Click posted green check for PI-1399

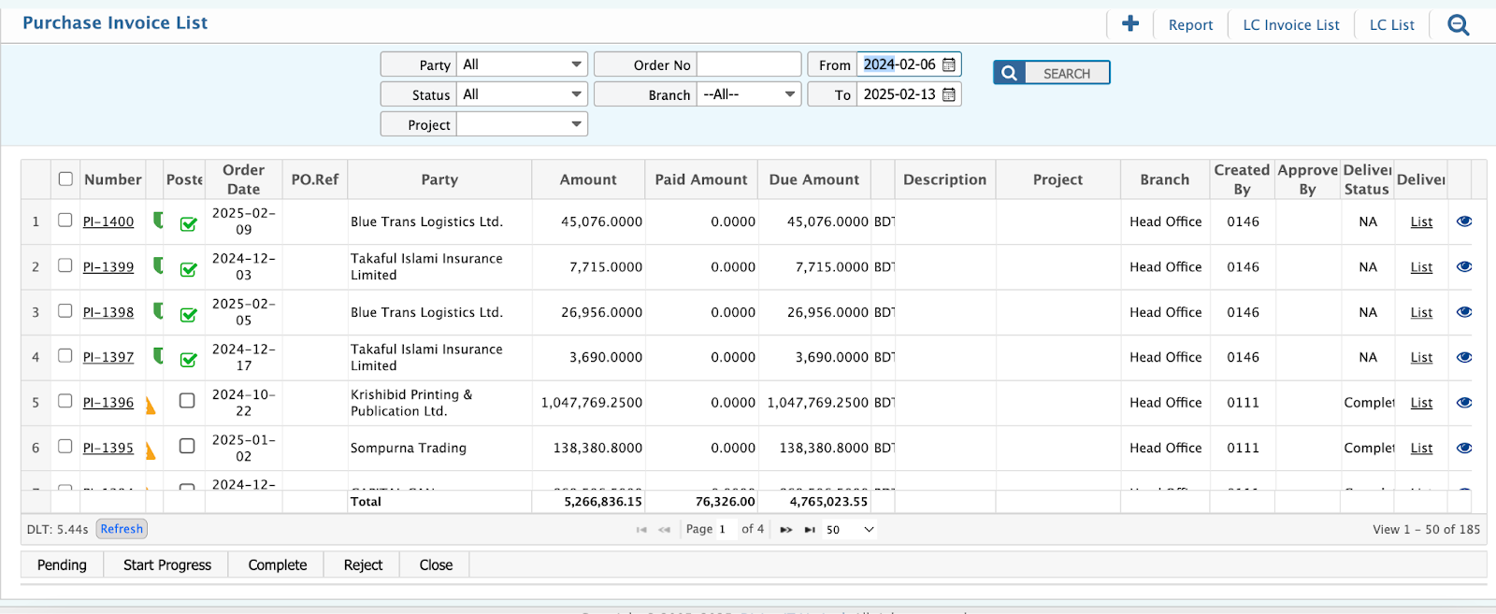(x=188, y=269)
